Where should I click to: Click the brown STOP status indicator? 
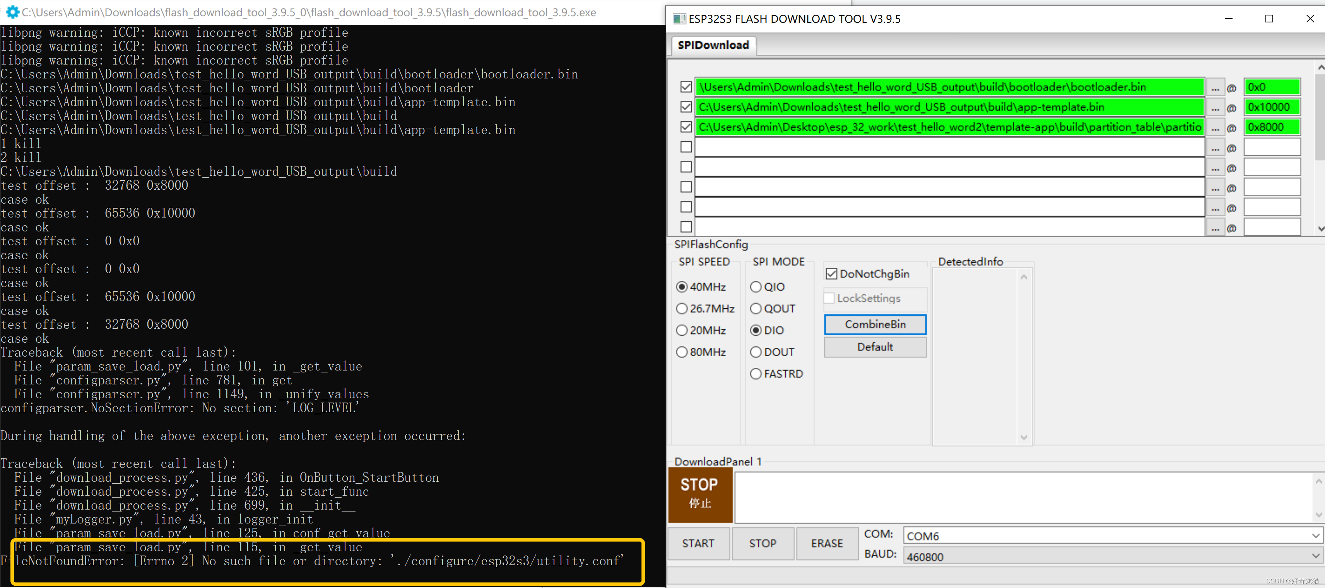(700, 495)
